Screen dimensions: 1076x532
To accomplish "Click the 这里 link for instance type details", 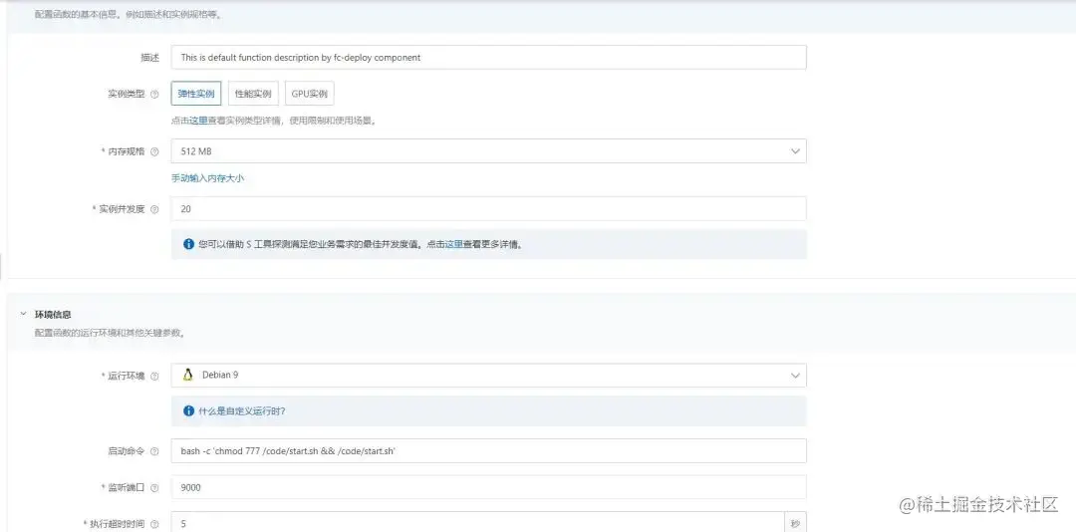I will 198,121.
